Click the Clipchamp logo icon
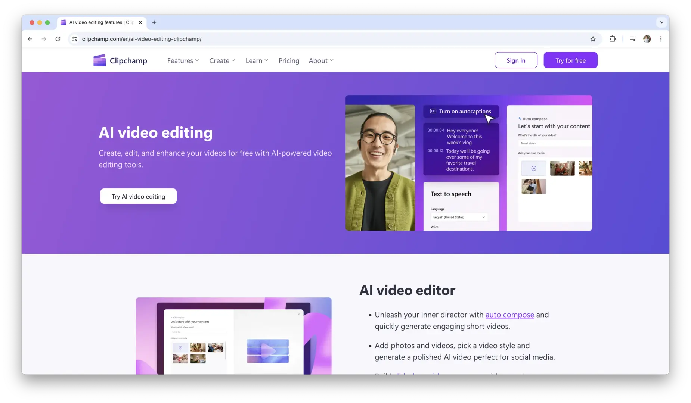Viewport: 691px width, 403px height. (x=99, y=60)
